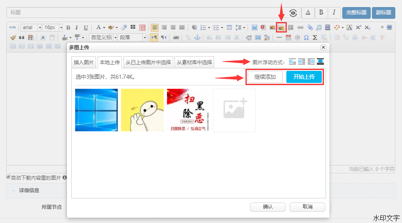
Task: Collapse the 详细信息 section
Action: coord(13,190)
